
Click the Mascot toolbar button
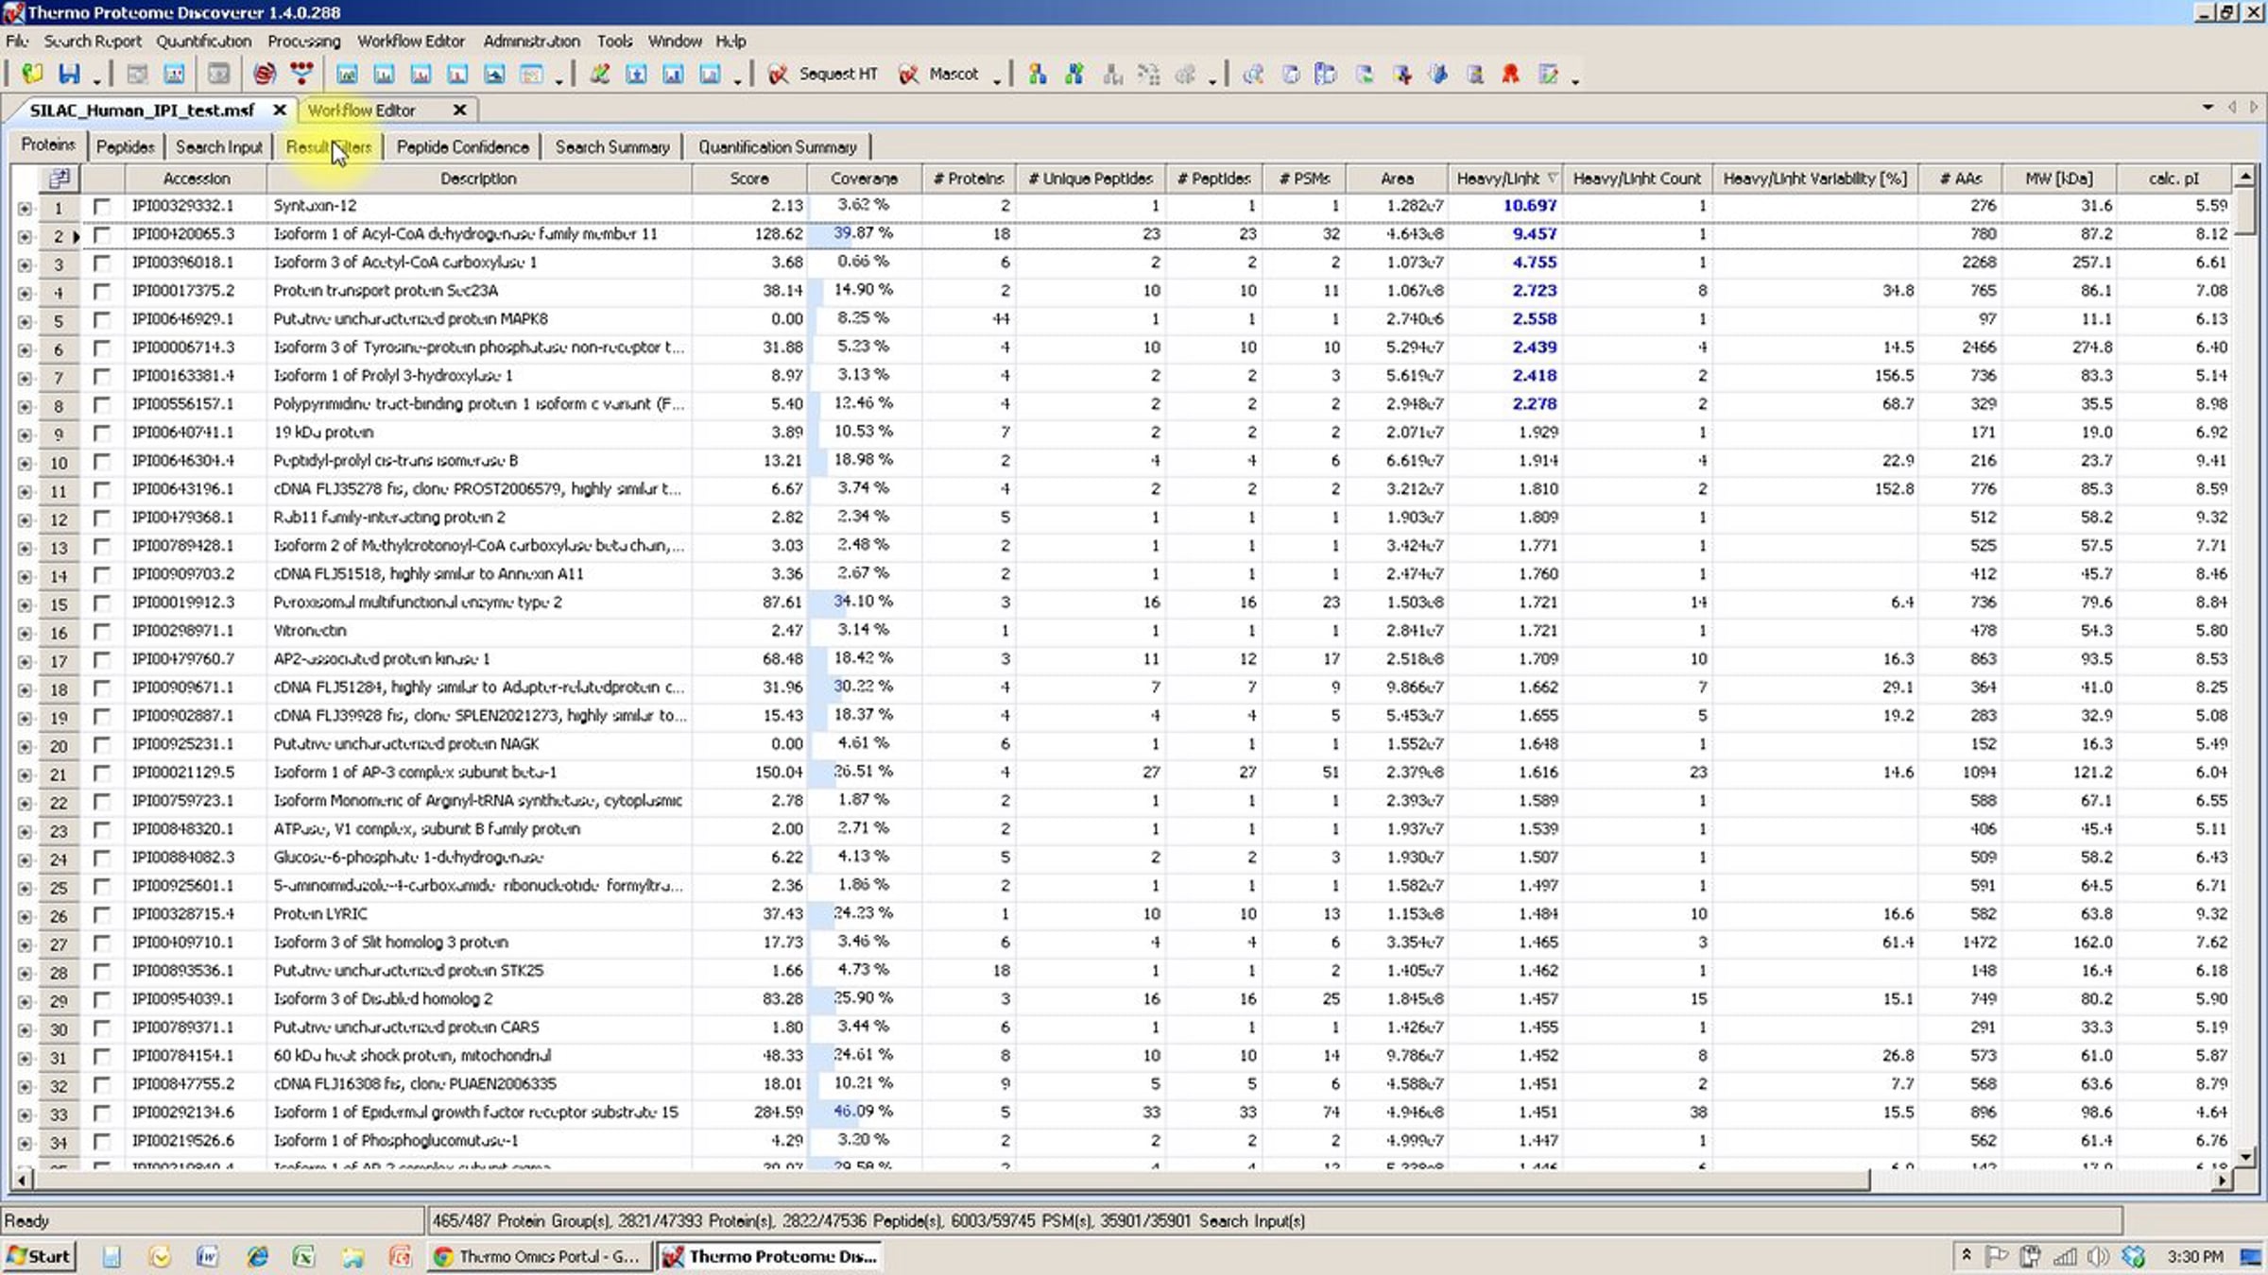939,74
